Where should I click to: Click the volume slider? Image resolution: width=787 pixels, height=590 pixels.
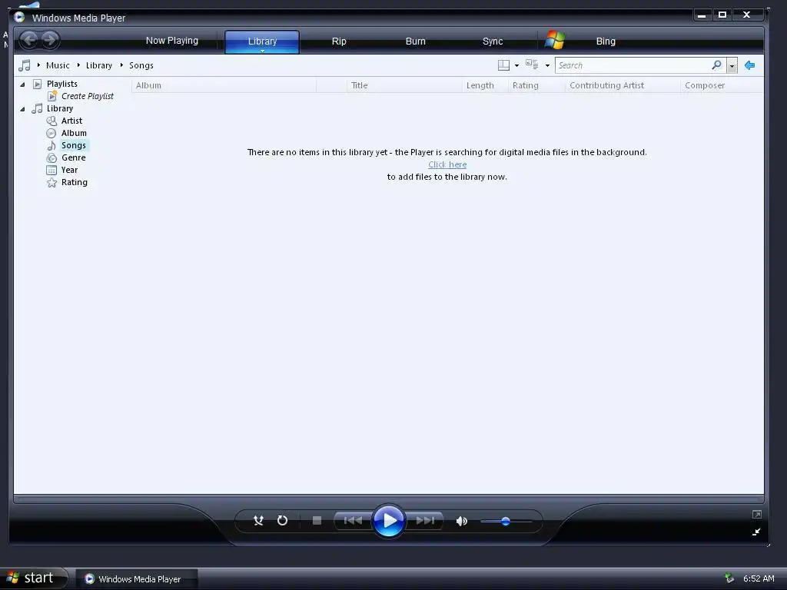(506, 522)
